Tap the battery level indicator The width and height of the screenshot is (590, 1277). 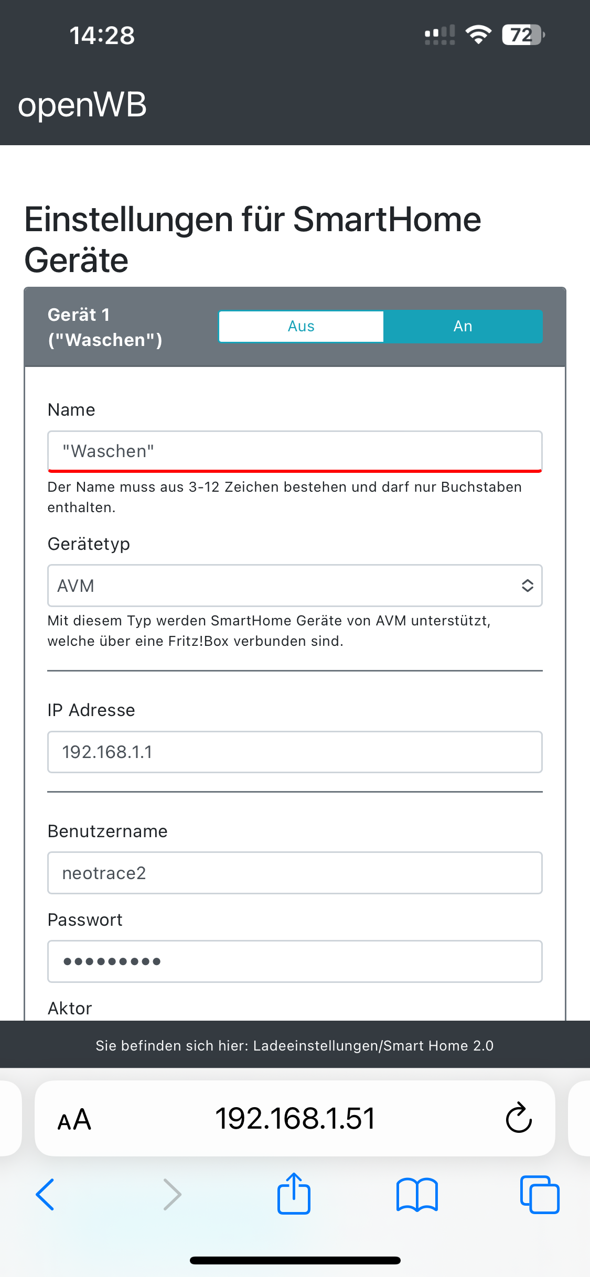(x=522, y=35)
